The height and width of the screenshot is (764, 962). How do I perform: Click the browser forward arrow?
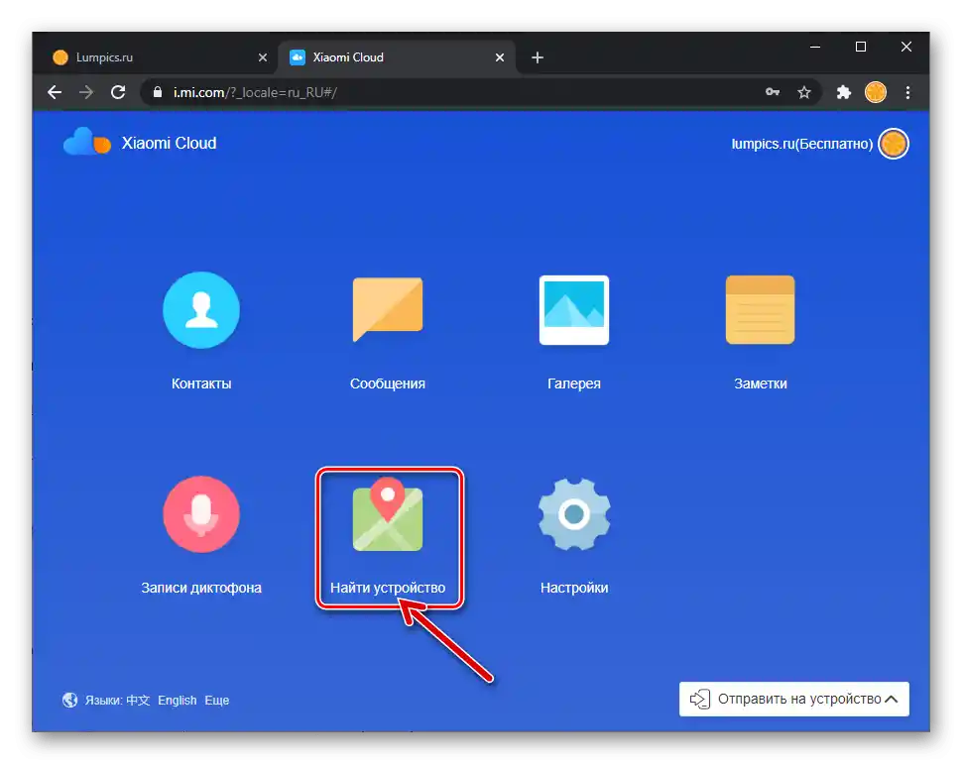(x=86, y=92)
